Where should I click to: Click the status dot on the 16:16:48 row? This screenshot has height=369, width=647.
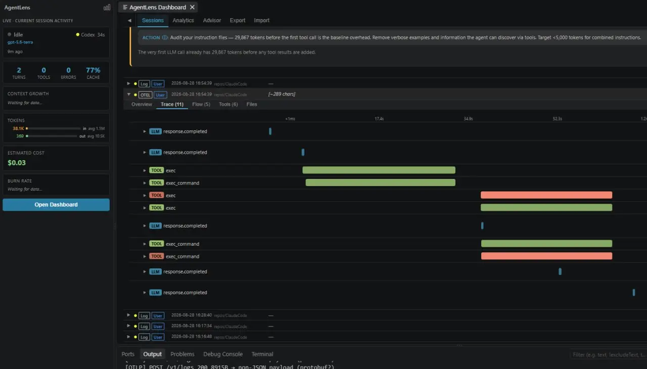[135, 337]
